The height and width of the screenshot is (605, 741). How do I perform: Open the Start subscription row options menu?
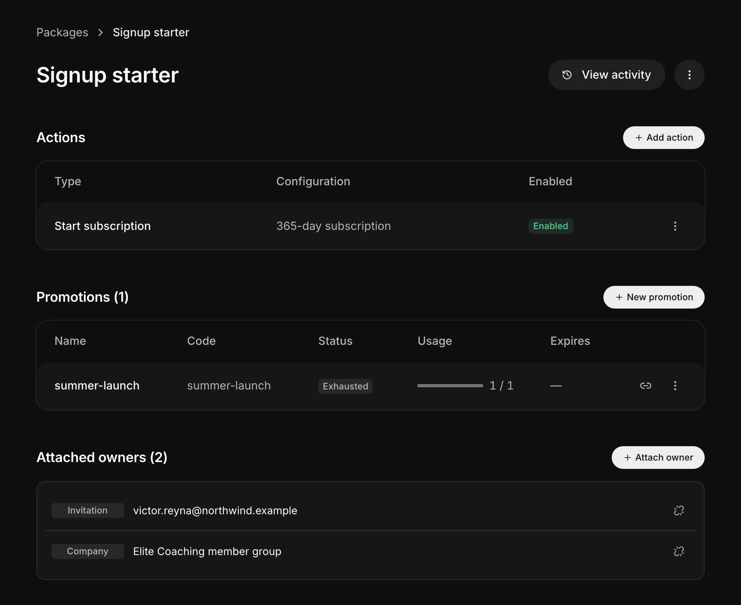point(675,226)
